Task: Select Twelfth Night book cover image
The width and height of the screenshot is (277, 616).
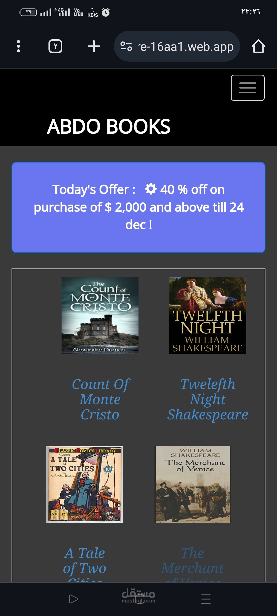Action: pyautogui.click(x=207, y=315)
